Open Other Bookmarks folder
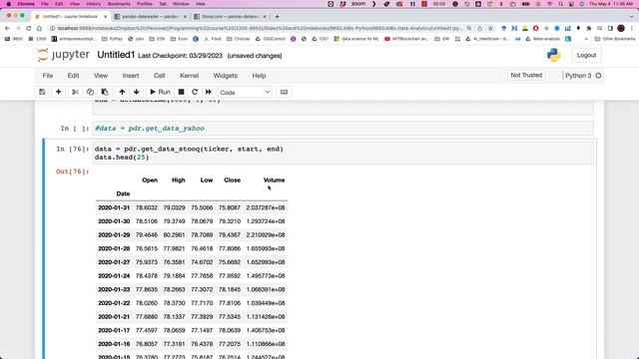 615,39
